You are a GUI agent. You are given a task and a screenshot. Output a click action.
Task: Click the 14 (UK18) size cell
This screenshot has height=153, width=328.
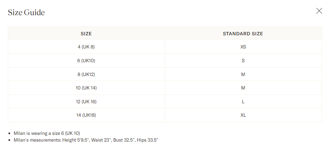(86, 115)
